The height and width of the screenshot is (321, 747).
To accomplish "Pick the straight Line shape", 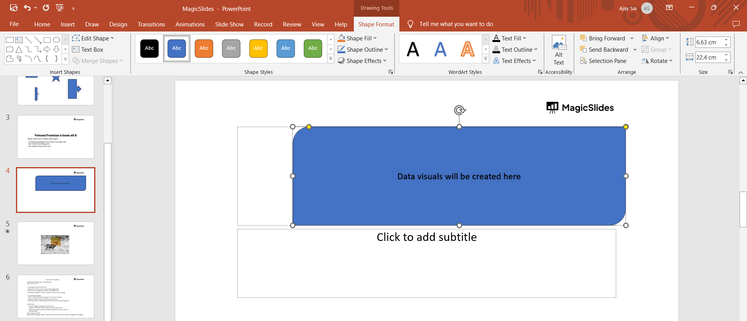I will [x=28, y=40].
